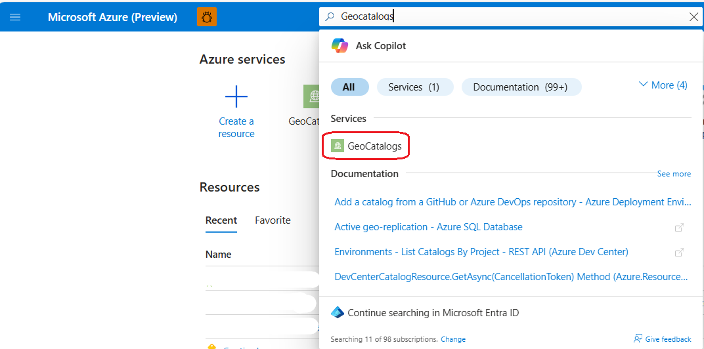Clear the search box with X
Viewport: 704px width, 349px height.
[693, 17]
